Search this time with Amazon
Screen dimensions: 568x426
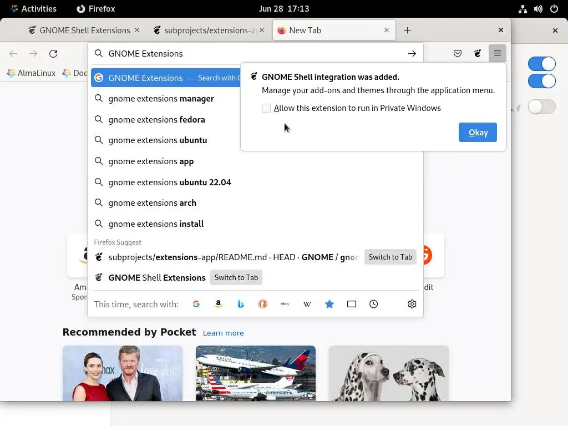point(219,304)
